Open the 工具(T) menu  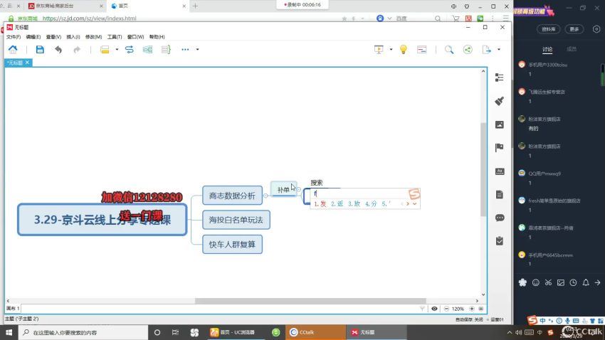click(x=114, y=36)
